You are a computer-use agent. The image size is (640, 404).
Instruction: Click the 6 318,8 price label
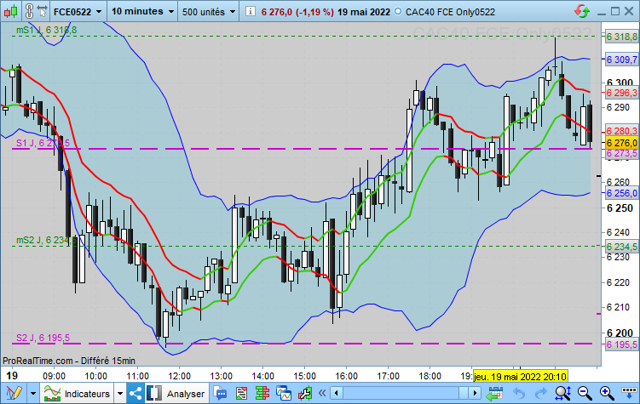pos(621,37)
